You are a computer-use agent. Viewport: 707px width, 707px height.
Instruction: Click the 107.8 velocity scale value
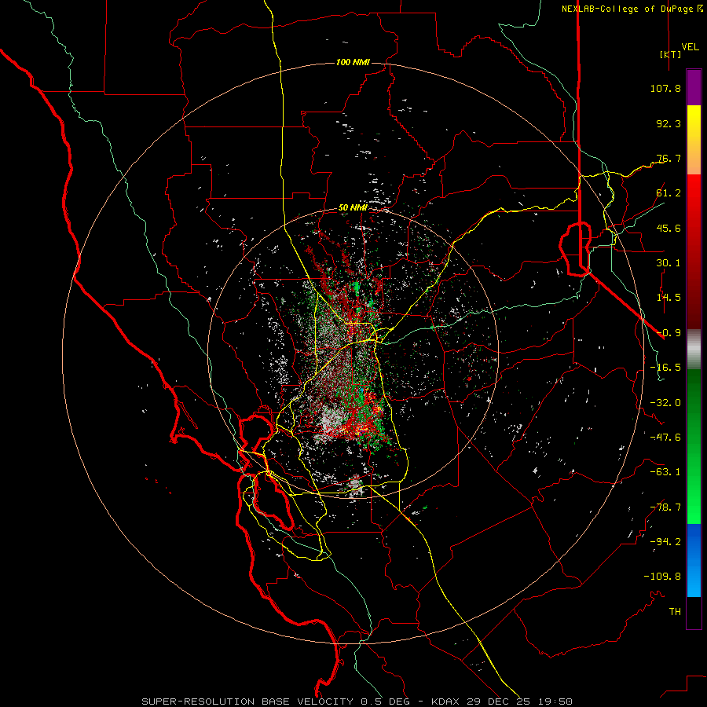pyautogui.click(x=665, y=88)
